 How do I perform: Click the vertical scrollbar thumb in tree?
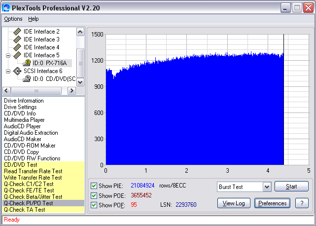pyautogui.click(x=80, y=63)
